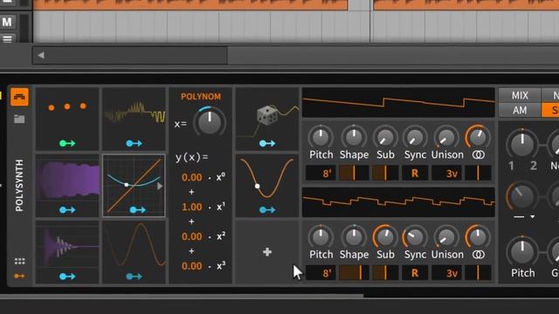Click oscillator 2 stereo width knob
This screenshot has width=559, height=314.
pyautogui.click(x=478, y=236)
